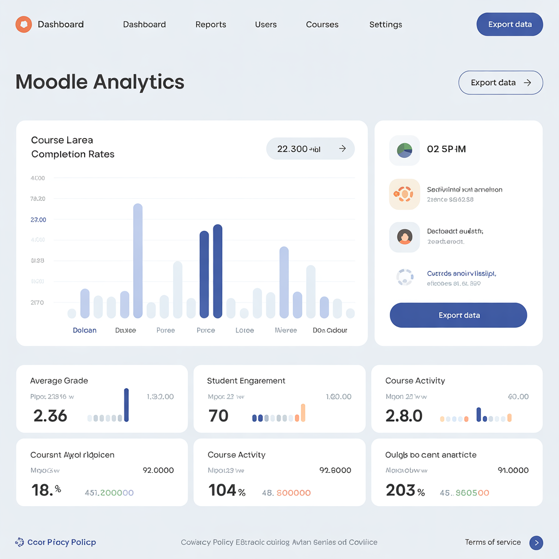Click the 104% Course Activity value
Viewport: 559px width, 559px height.
227,490
